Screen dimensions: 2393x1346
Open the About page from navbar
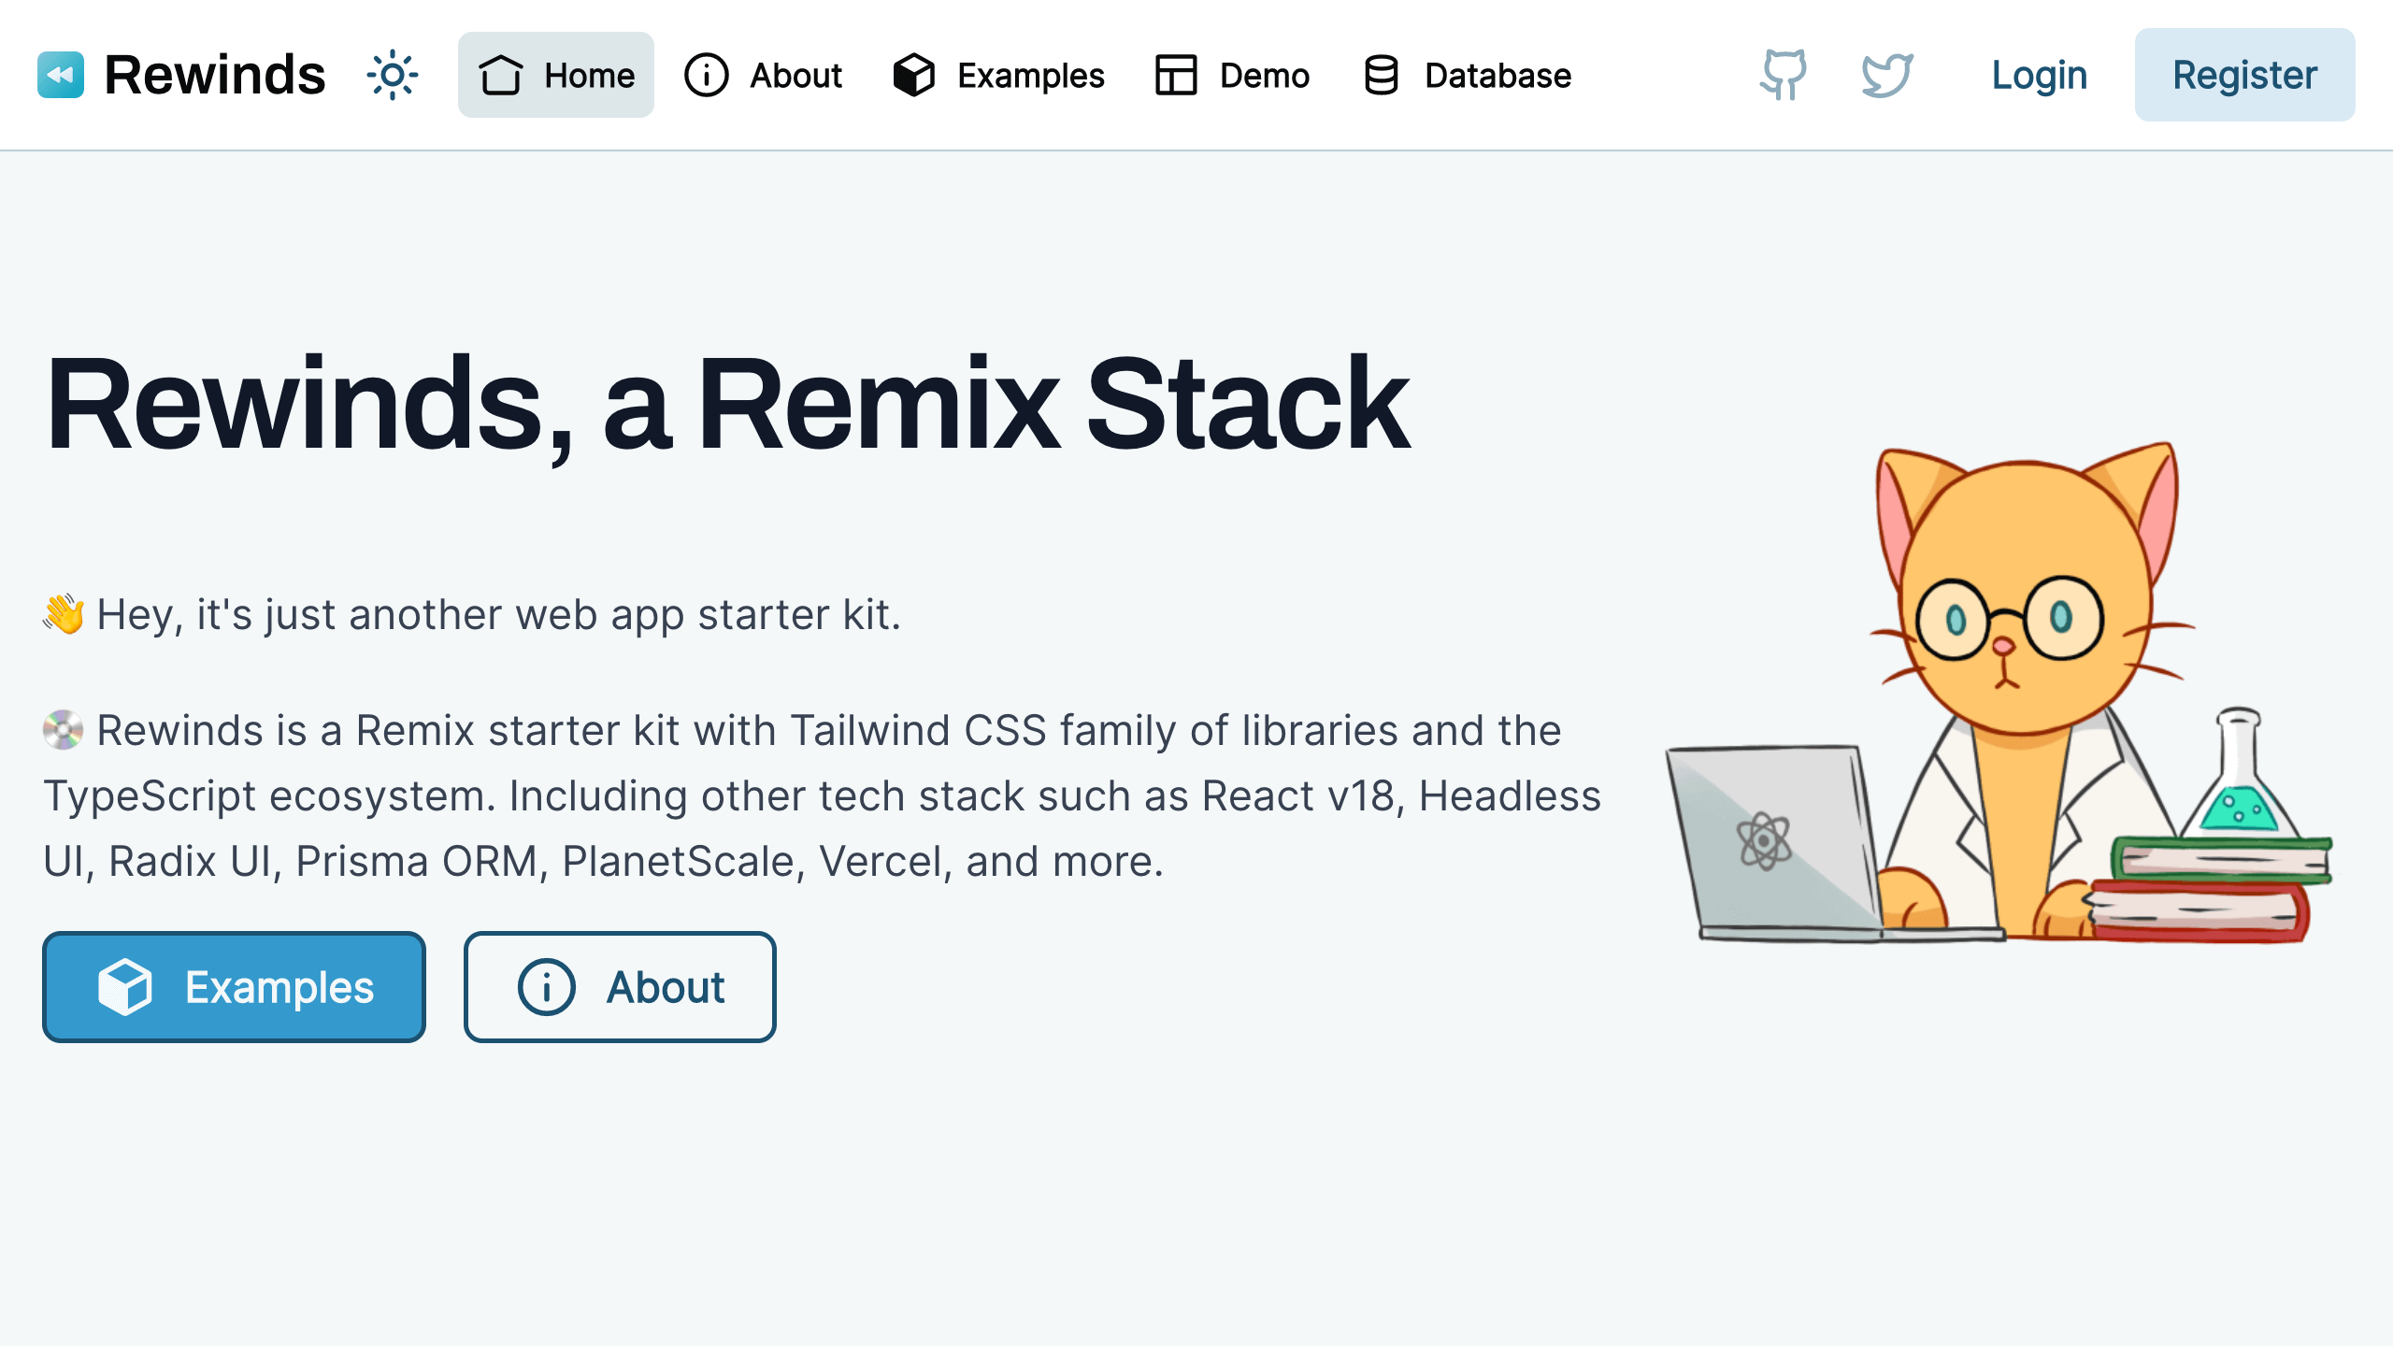[x=795, y=75]
